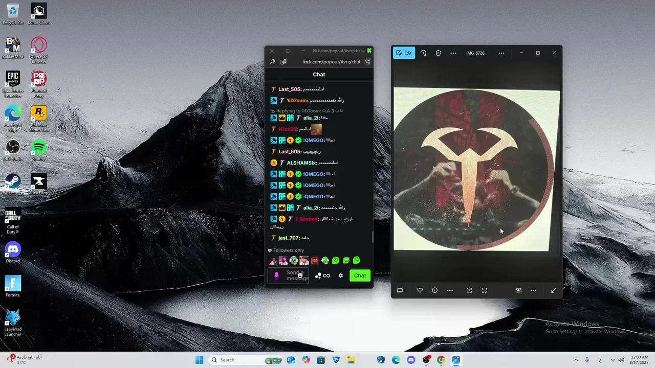Open Spotify desktop shortcut
Image resolution: width=655 pixels, height=368 pixels.
click(x=39, y=150)
